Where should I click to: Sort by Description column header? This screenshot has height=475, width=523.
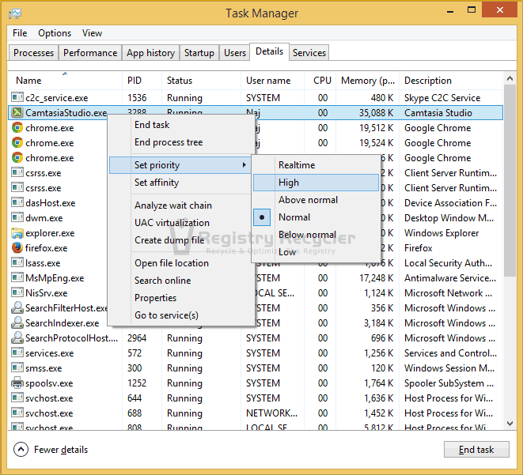pos(451,81)
